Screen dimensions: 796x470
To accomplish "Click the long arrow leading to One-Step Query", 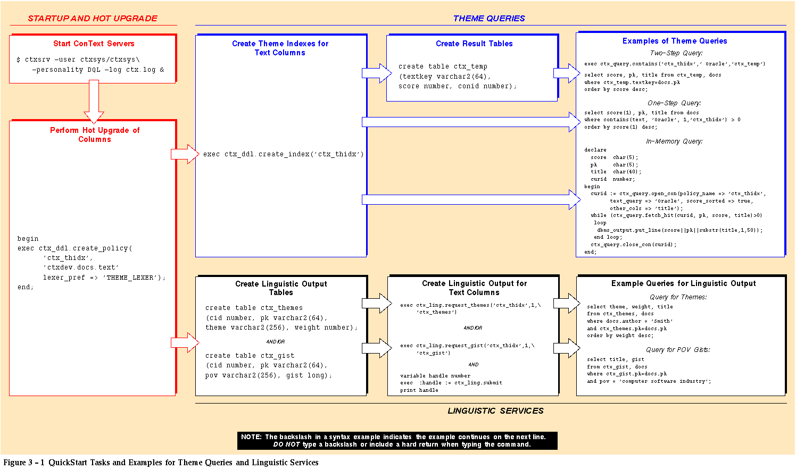I will point(471,122).
